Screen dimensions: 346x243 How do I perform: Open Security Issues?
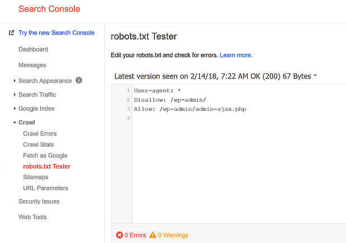click(x=39, y=201)
